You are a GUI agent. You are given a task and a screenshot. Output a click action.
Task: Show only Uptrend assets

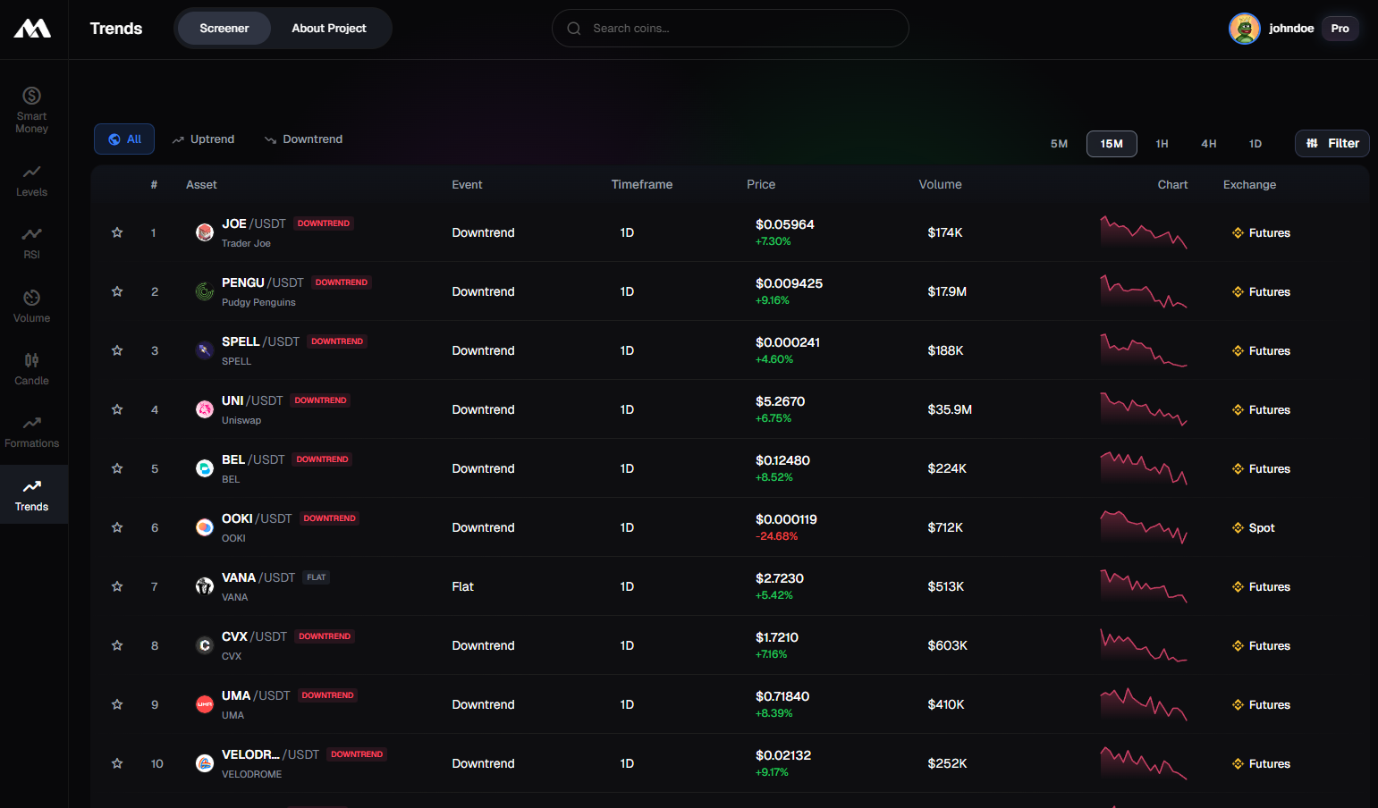point(203,139)
